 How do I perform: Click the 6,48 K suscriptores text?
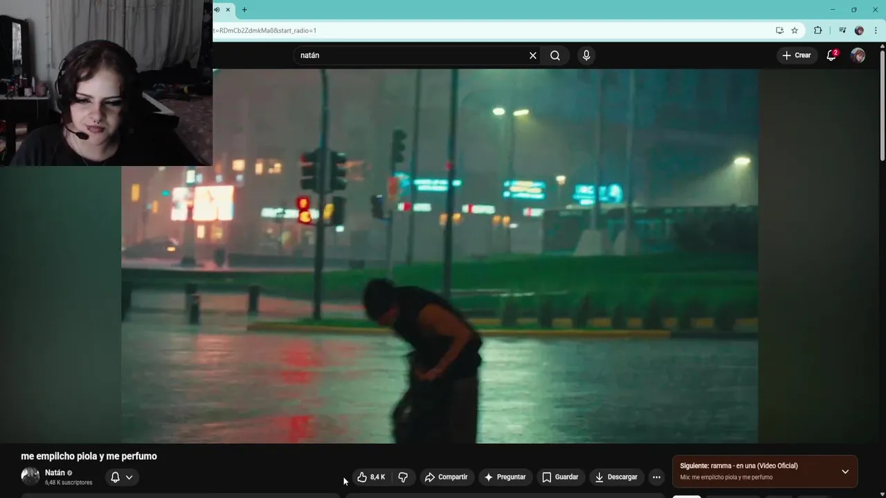69,483
